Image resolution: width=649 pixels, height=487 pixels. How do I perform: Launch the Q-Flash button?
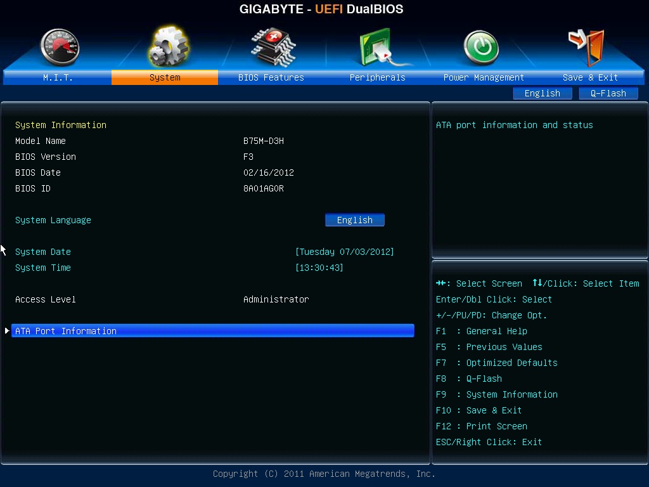608,93
